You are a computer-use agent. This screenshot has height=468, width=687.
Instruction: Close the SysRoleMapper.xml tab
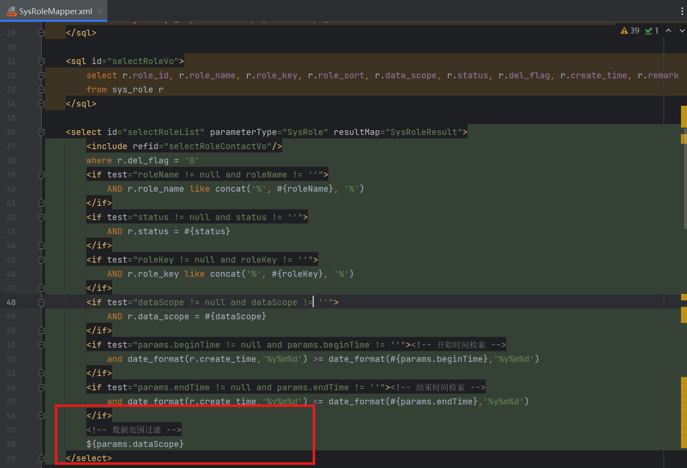[100, 11]
